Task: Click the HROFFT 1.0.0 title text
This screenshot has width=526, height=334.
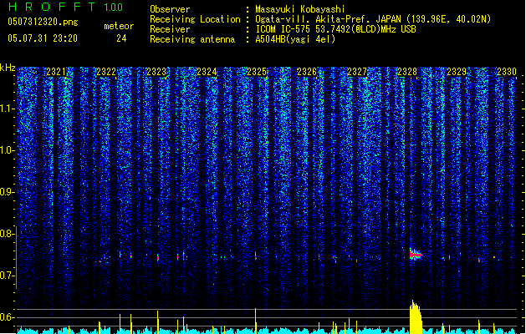Action: tap(65, 7)
